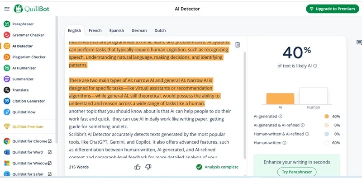This screenshot has height=178, width=362.
Task: Click the 'Analysis complete' status text
Action: 221,167
